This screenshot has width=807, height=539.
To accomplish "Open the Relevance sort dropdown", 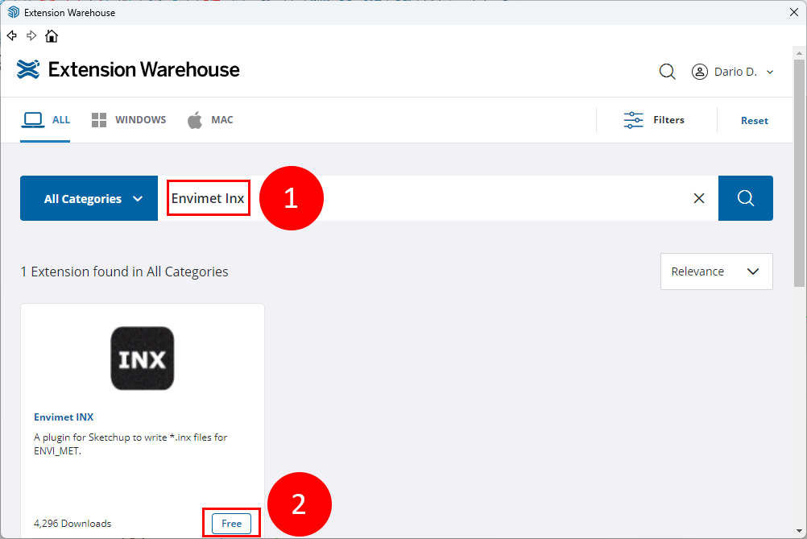I will [x=716, y=272].
